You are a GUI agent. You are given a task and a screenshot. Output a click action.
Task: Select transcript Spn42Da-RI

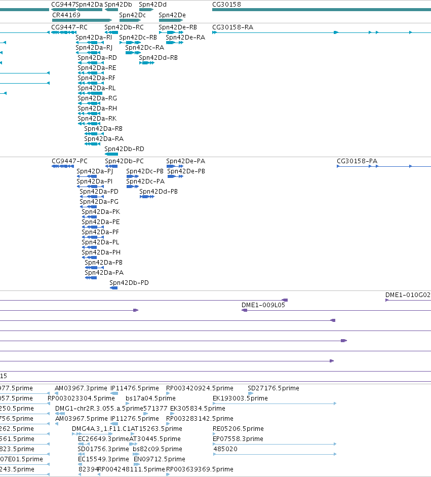[x=94, y=37]
